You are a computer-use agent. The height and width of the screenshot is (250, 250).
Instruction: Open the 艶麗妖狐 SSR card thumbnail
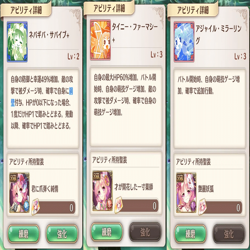[186, 193]
